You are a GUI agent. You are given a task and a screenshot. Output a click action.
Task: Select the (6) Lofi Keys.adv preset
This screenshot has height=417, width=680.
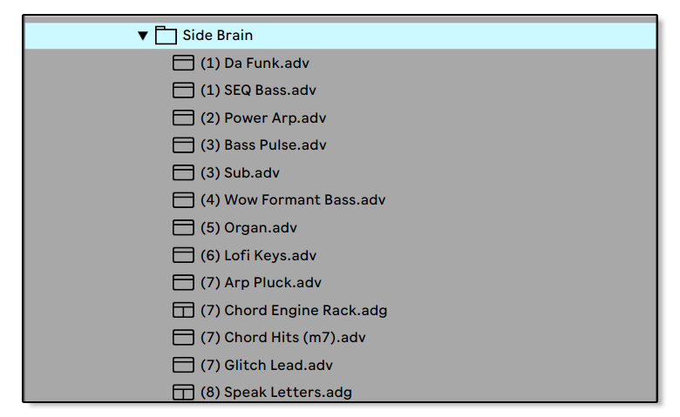[258, 255]
